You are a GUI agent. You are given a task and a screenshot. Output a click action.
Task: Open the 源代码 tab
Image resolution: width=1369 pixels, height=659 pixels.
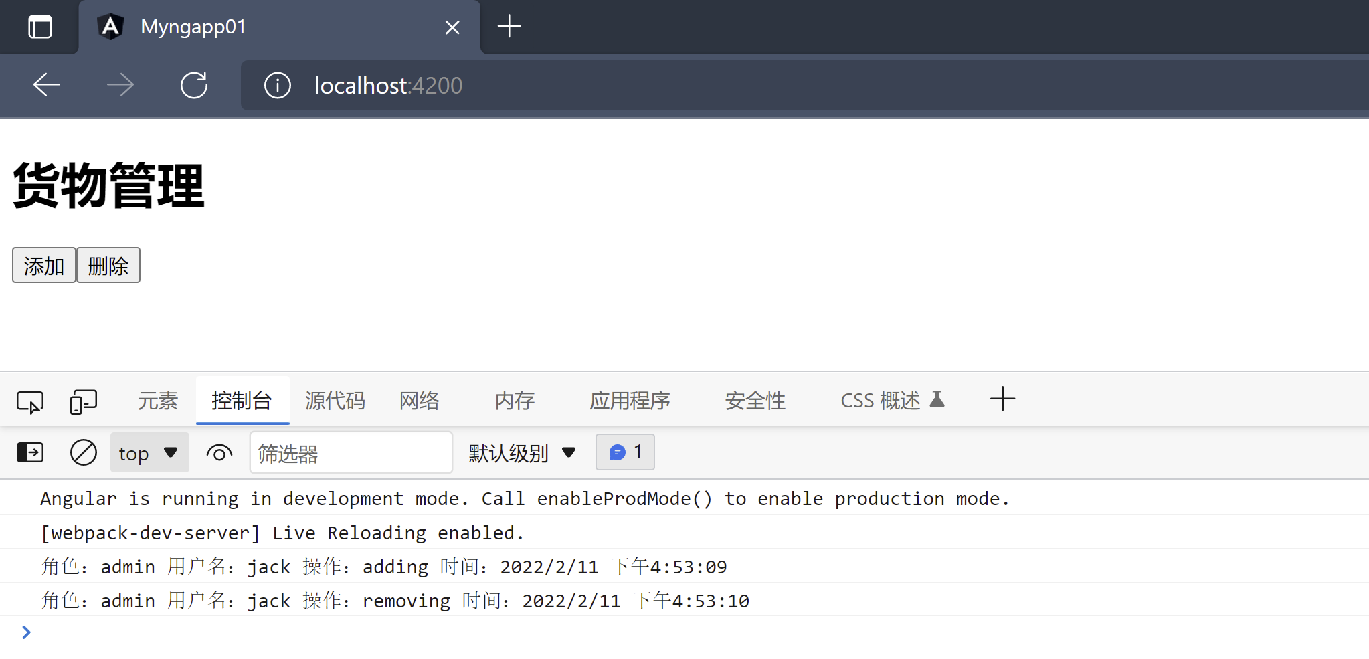(335, 401)
